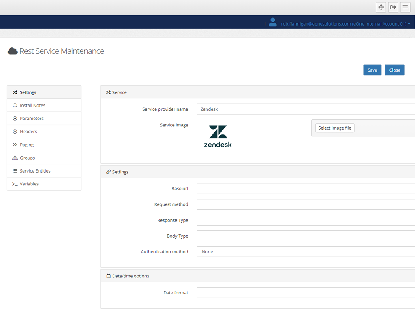Click the user avatar icon in the header

272,22
